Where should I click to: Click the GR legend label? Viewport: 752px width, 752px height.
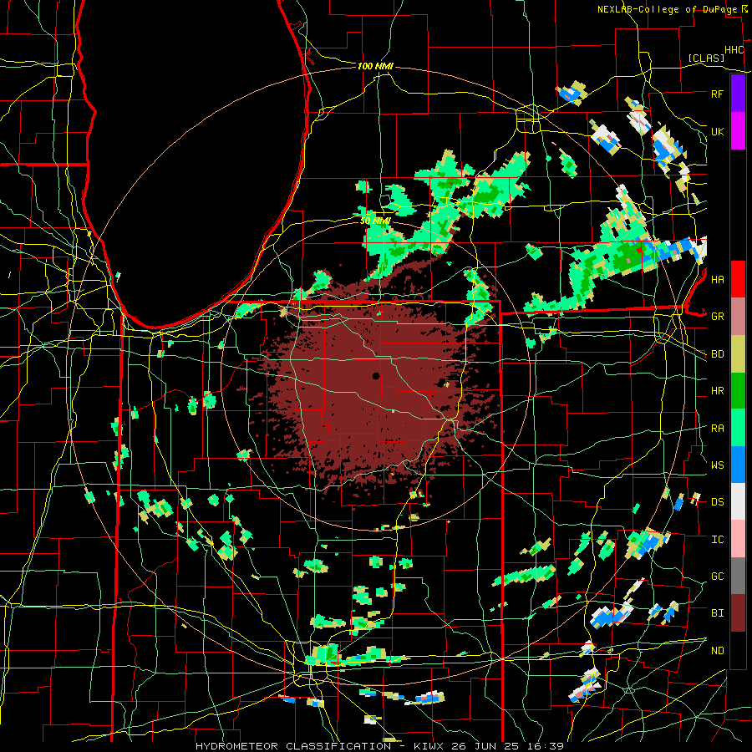tap(717, 317)
